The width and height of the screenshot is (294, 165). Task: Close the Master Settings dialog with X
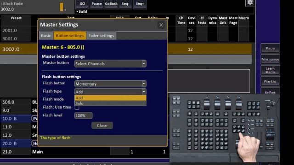point(161,25)
